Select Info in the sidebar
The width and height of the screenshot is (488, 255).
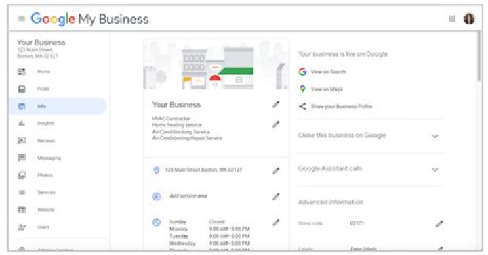[x=58, y=106]
